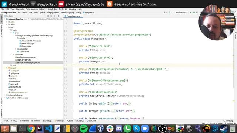Image resolution: width=237 pixels, height=133 pixels.
Task: Click 4 spaces indent setting in status bar
Action: tap(220, 123)
